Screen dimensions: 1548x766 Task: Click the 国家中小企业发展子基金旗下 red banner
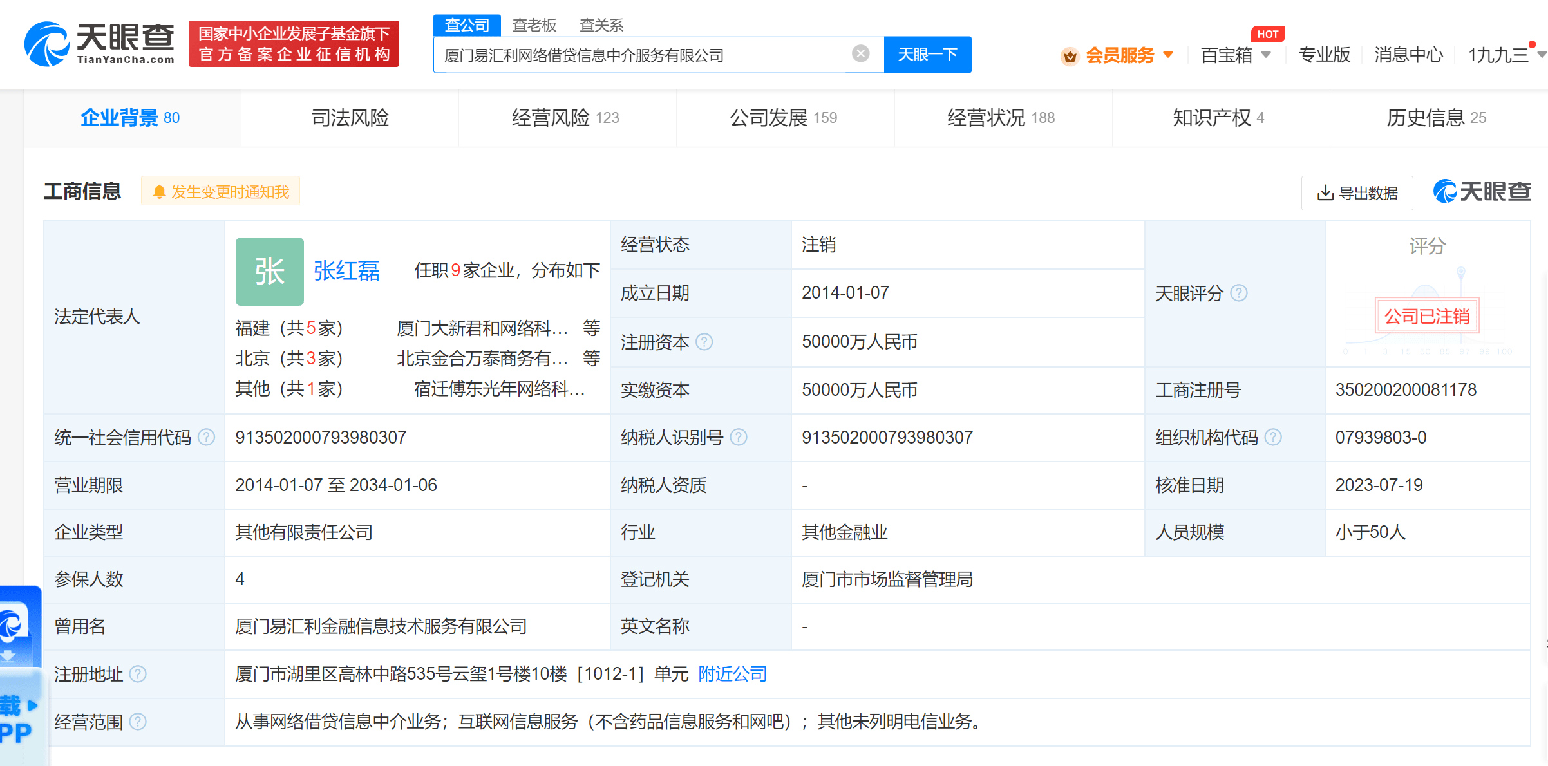pos(294,44)
